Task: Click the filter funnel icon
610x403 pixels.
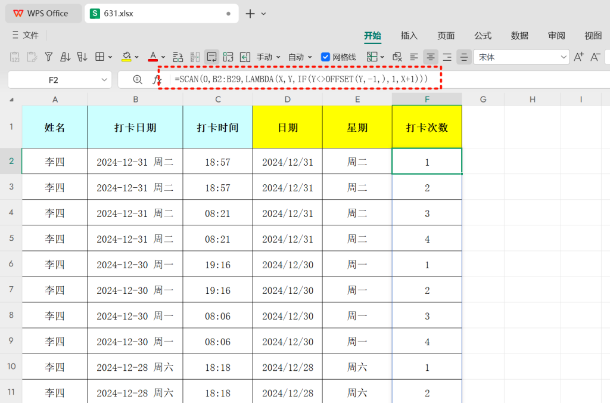Action: tap(49, 57)
